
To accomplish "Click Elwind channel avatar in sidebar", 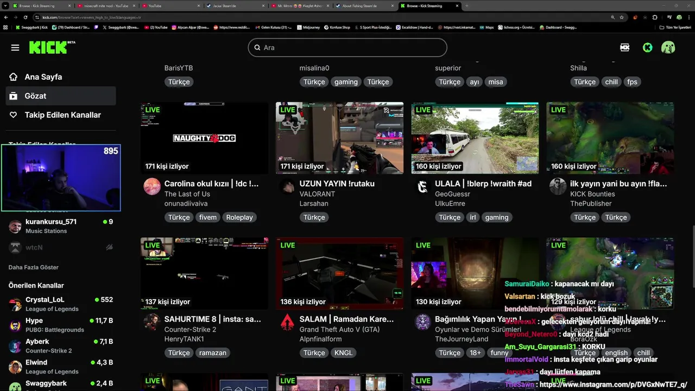I will click(x=15, y=367).
